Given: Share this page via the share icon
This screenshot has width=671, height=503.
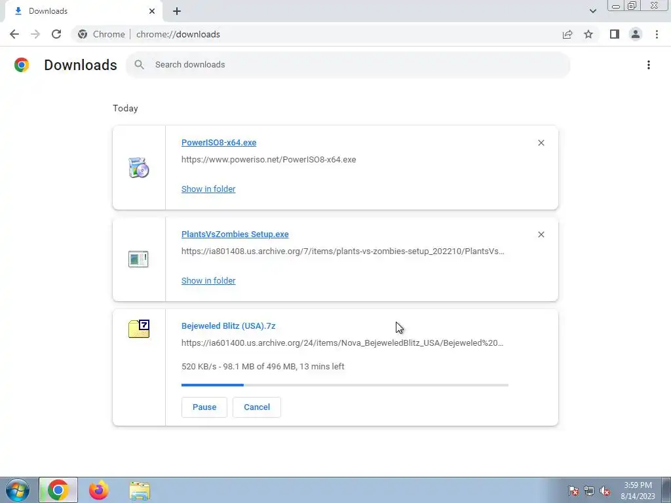Looking at the screenshot, I should pyautogui.click(x=567, y=34).
